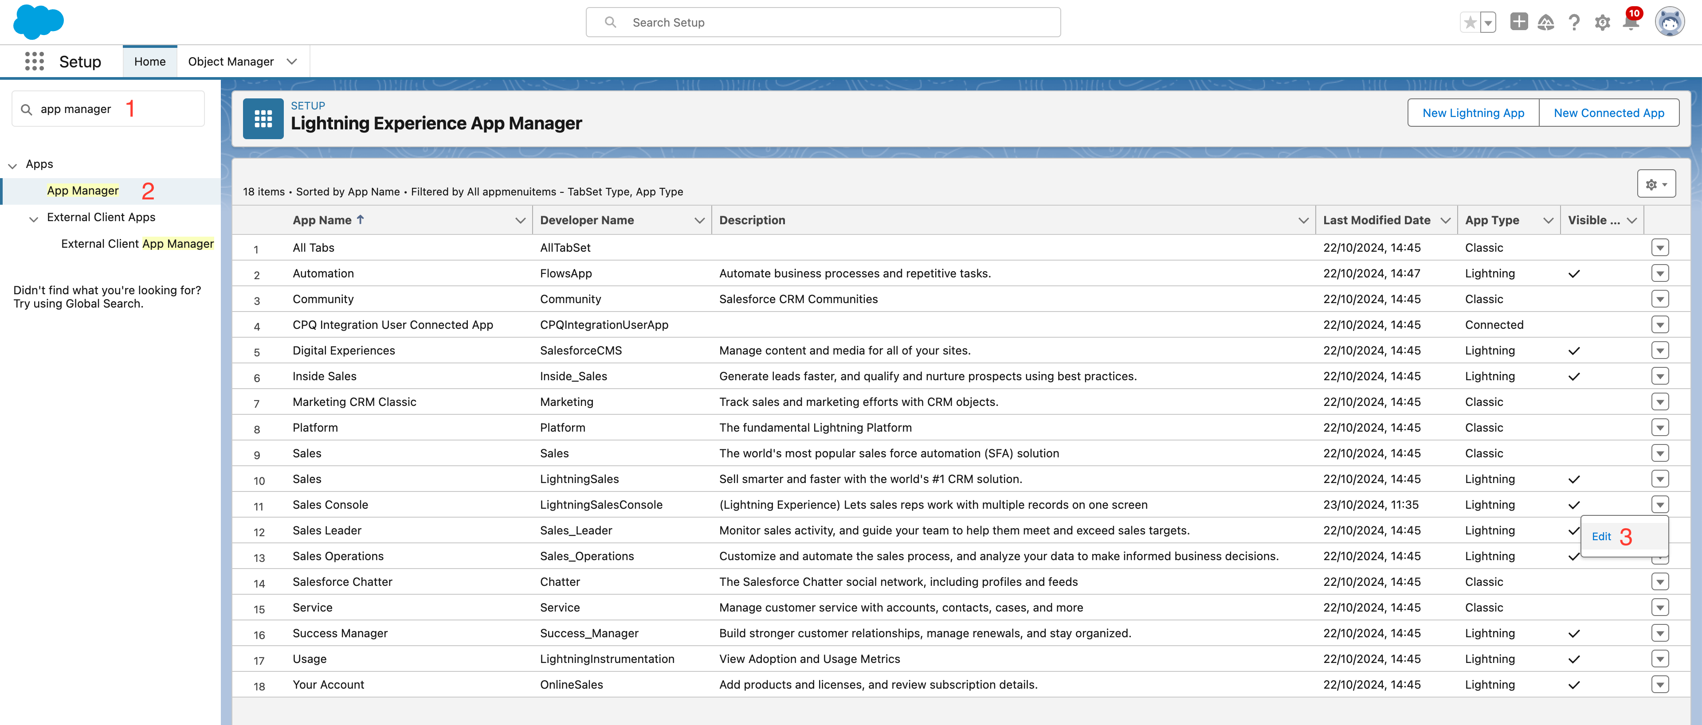Viewport: 1702px width, 725px height.
Task: Open row actions for Inside Sales
Action: tap(1660, 376)
